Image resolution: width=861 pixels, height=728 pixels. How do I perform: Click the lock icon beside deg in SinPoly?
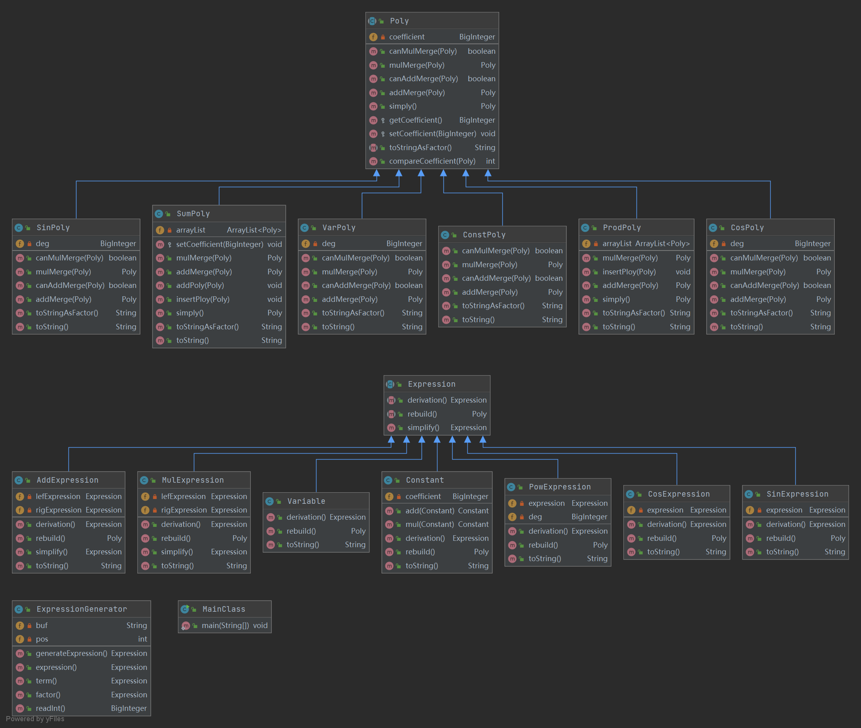point(29,244)
